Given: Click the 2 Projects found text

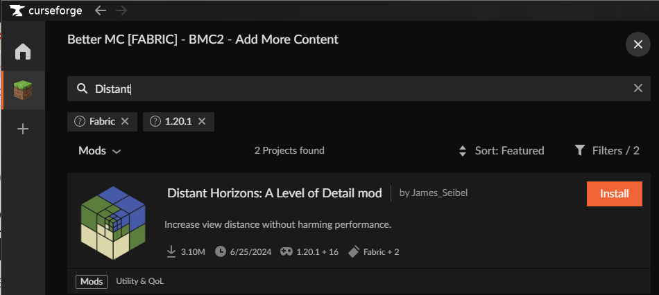Looking at the screenshot, I should [x=289, y=150].
